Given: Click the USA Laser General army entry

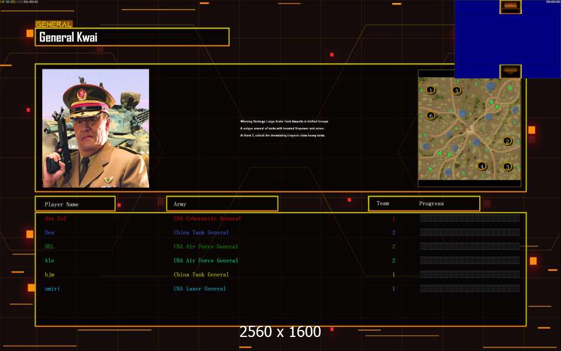Looking at the screenshot, I should (x=199, y=289).
